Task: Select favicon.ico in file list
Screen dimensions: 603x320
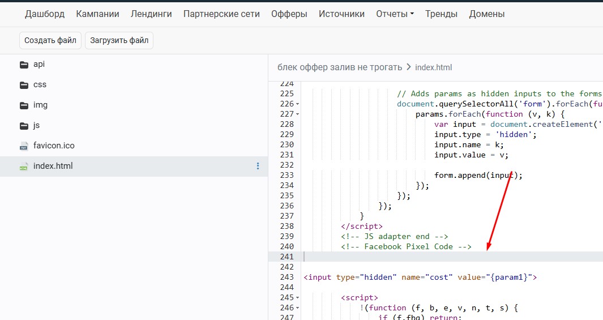Action: point(54,146)
